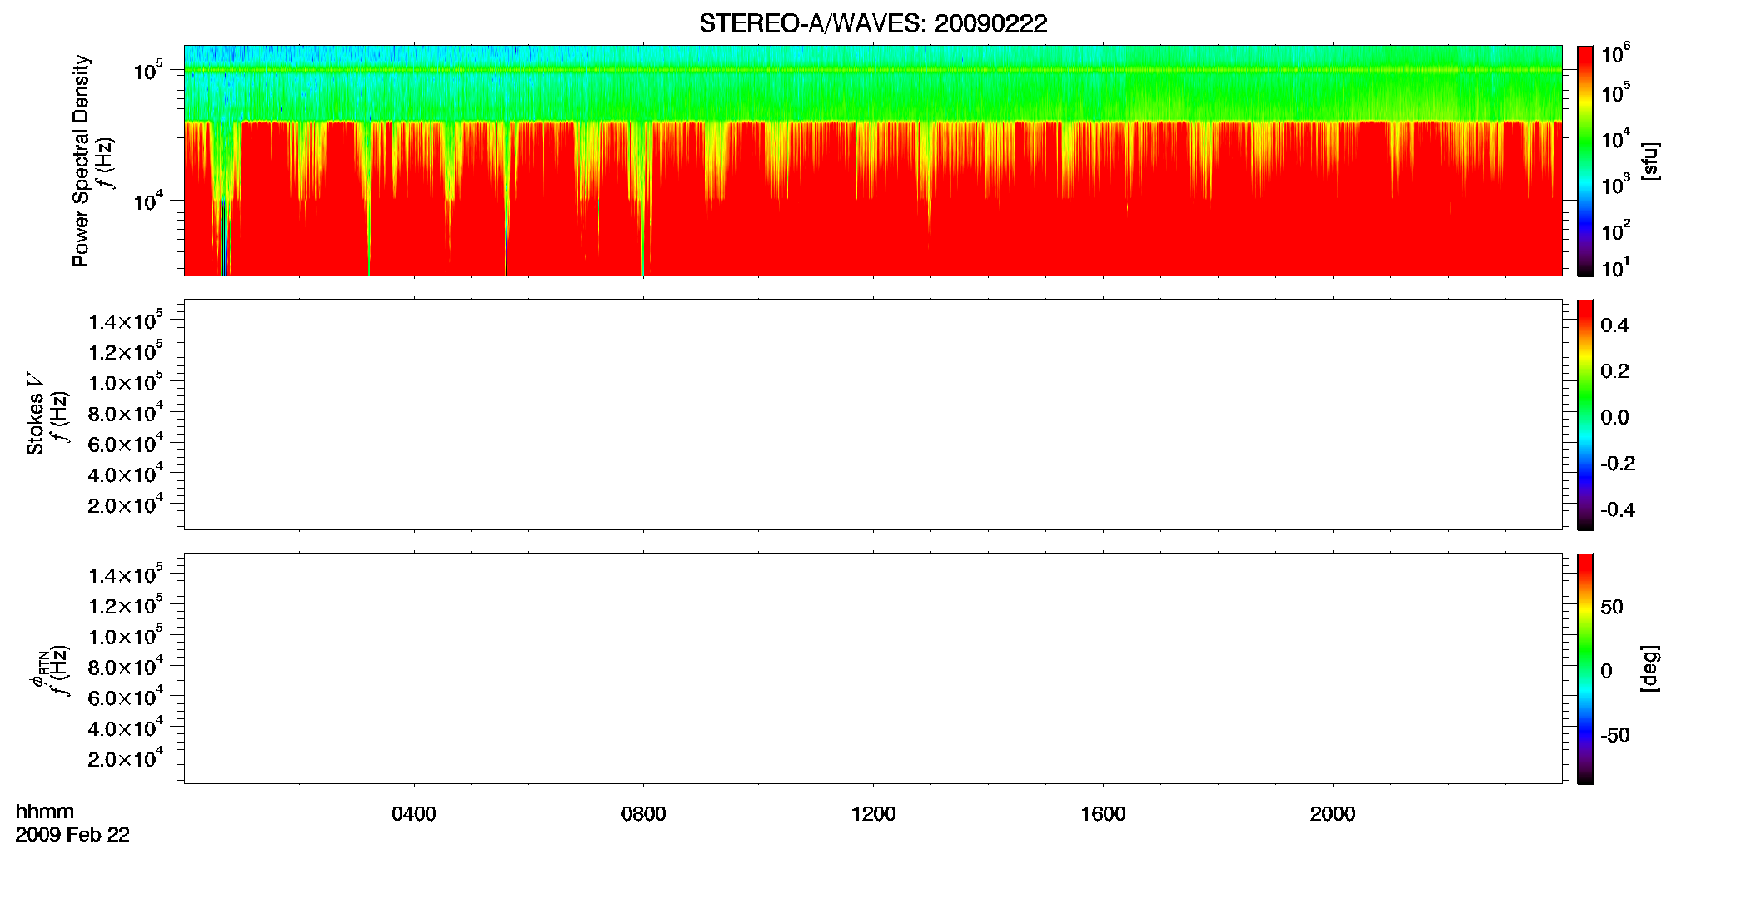The width and height of the screenshot is (1746, 899).
Task: Click the empty Stokes V plot panel
Action: point(873,415)
